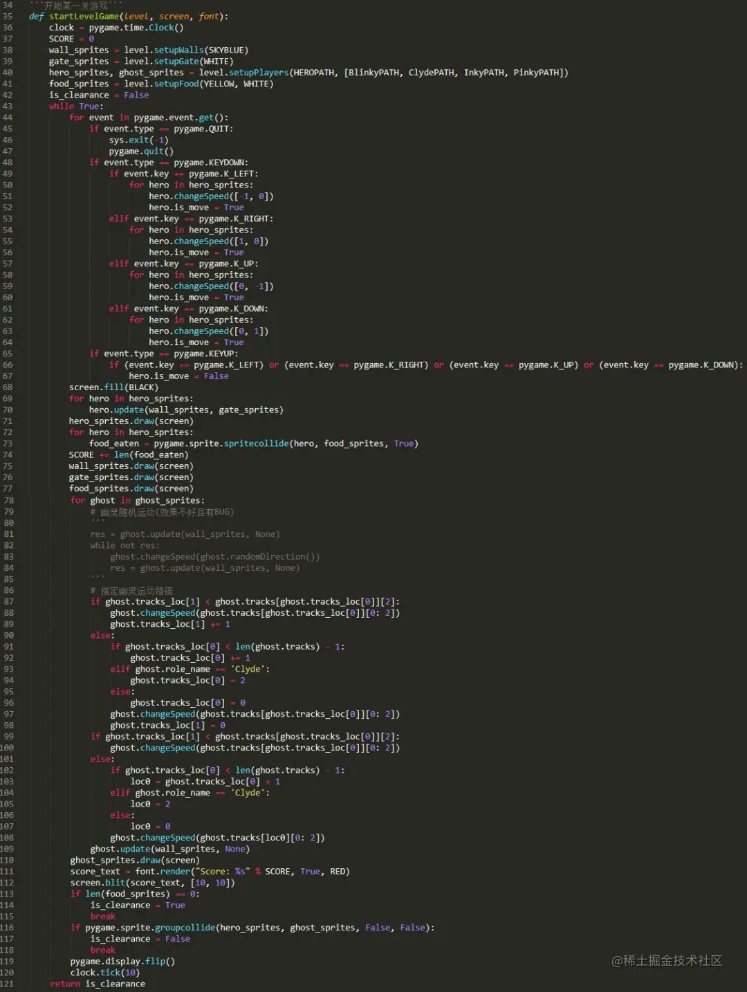Click the 'sys.exit(-1)' line
This screenshot has height=992, width=747.
[138, 140]
